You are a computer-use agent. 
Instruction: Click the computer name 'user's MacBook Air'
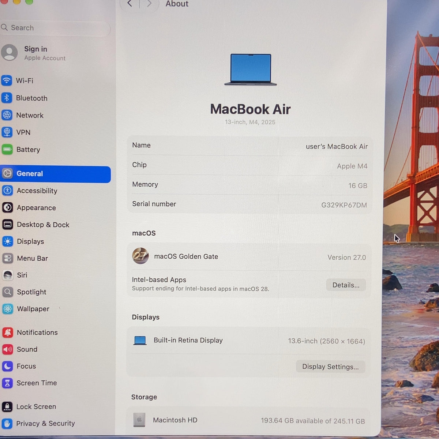pyautogui.click(x=337, y=146)
